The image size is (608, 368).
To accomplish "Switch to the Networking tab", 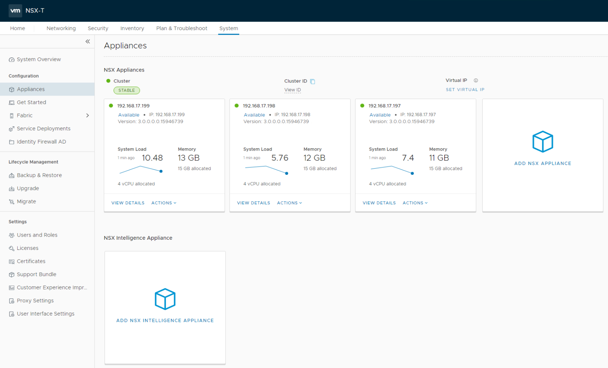I will click(x=61, y=28).
